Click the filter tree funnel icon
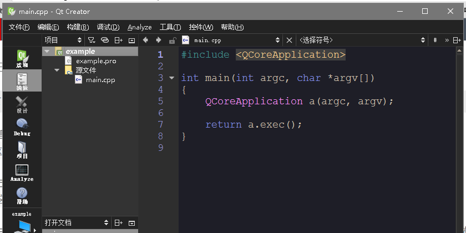Screen dimensions: 466x233 click(x=92, y=40)
